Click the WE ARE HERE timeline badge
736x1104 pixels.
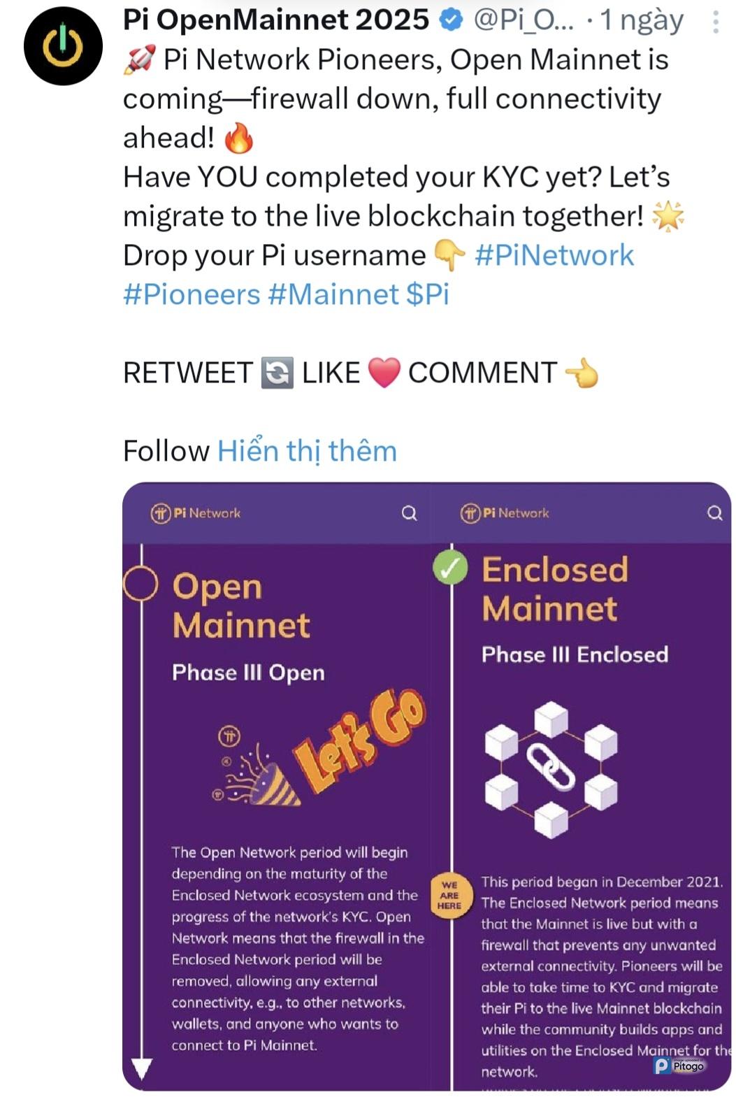tap(449, 895)
